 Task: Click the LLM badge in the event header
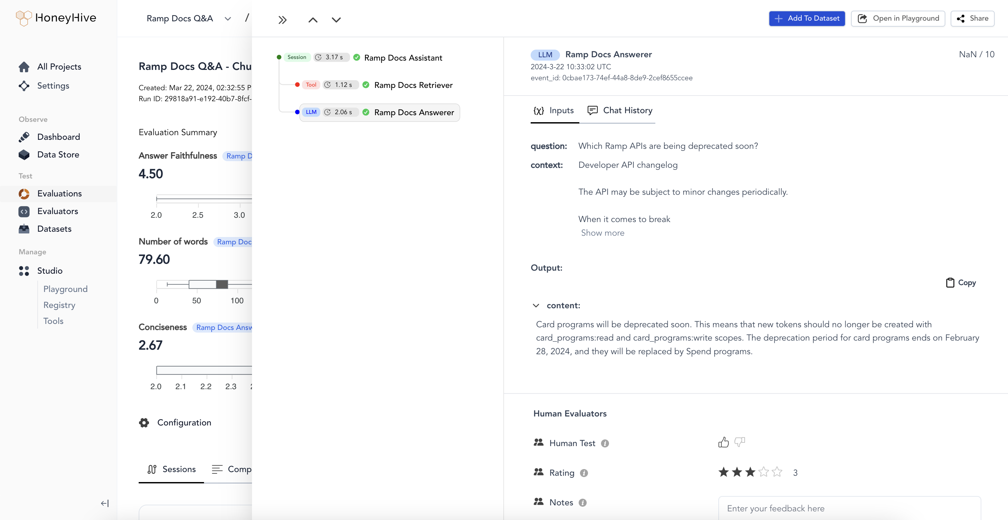tap(545, 55)
